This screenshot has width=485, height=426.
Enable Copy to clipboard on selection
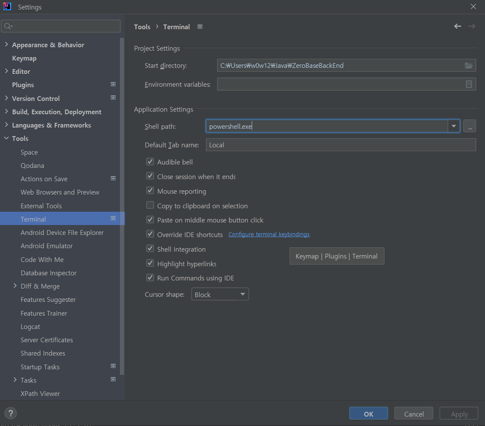(x=150, y=205)
